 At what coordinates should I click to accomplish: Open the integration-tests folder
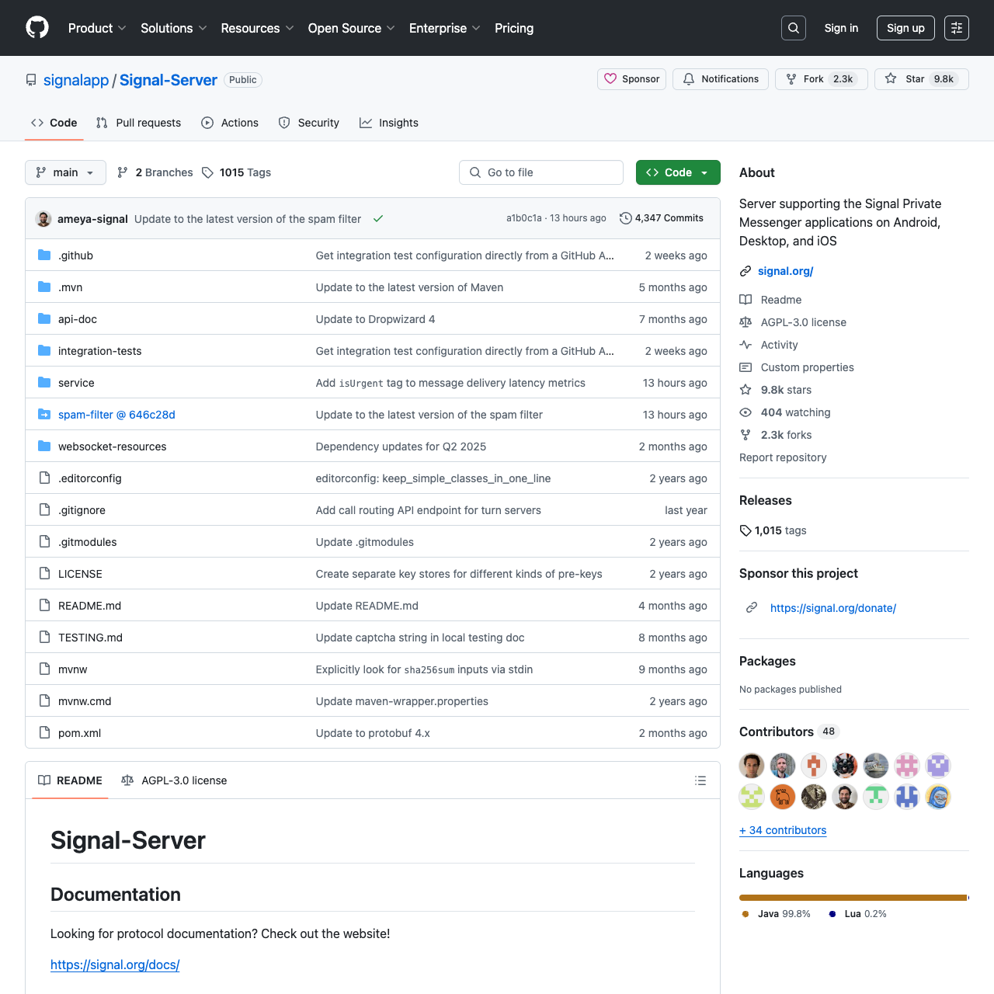100,351
